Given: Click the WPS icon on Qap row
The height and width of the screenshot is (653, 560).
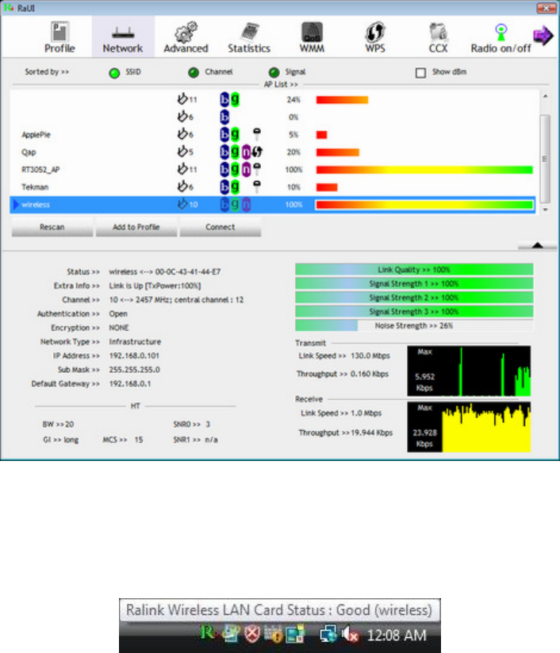Looking at the screenshot, I should 257,152.
